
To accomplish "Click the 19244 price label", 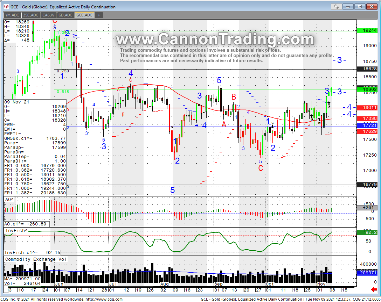I will click(x=367, y=30).
